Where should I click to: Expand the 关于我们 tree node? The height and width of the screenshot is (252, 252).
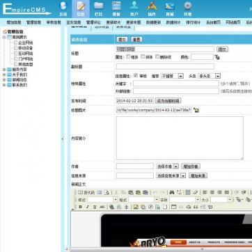[4, 74]
